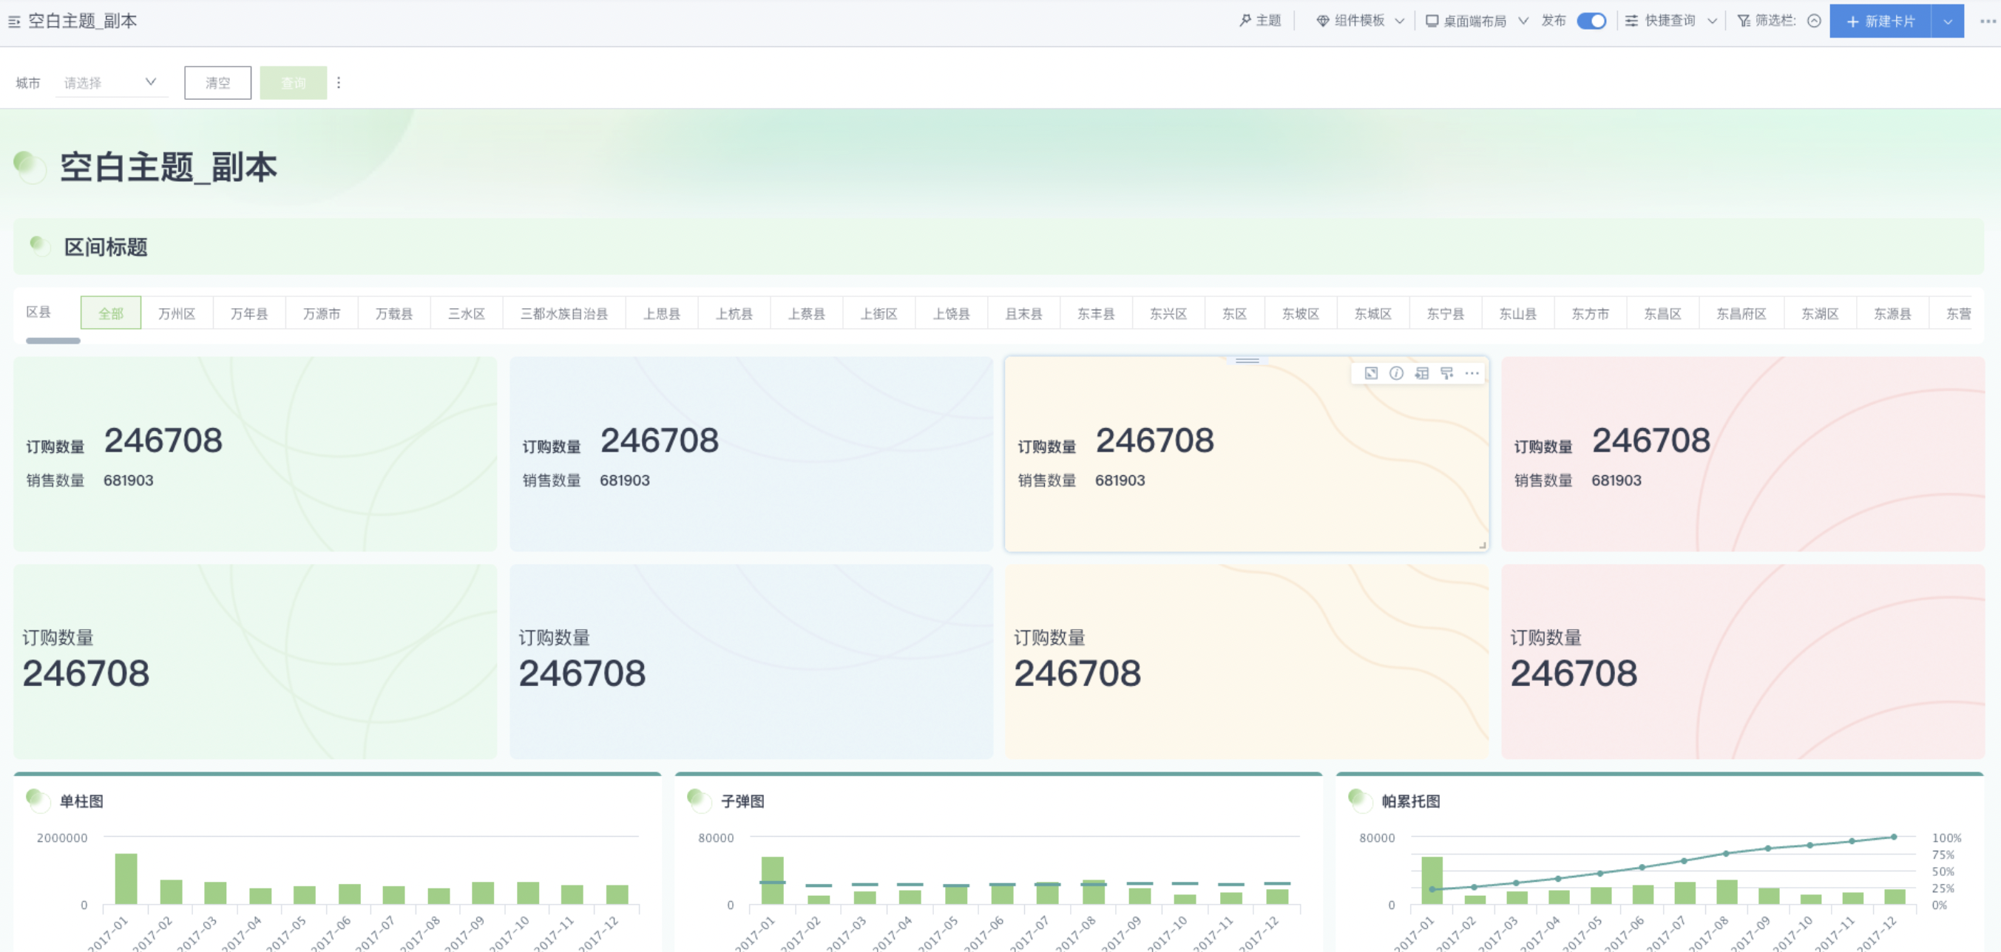Click the 筛选栏 funnel filter icon
This screenshot has height=952, width=2001.
[1744, 21]
